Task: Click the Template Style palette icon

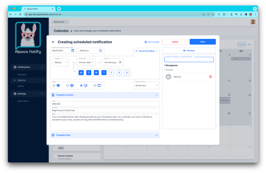Action: click(53, 135)
